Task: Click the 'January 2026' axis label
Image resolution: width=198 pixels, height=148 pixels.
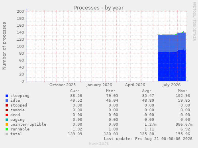Action: click(99, 85)
